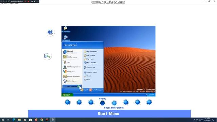Open the Help menu

(16, 4)
